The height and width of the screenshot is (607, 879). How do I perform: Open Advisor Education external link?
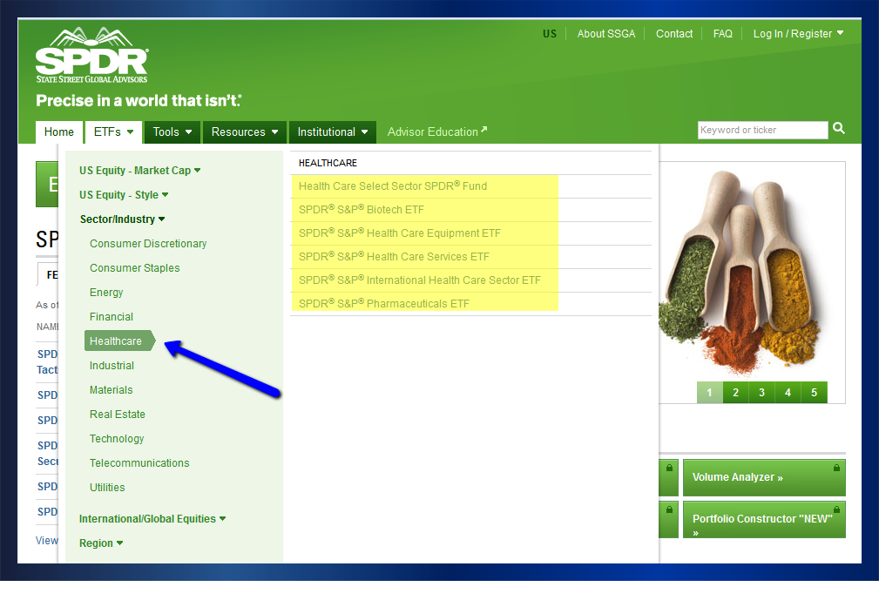coord(436,132)
